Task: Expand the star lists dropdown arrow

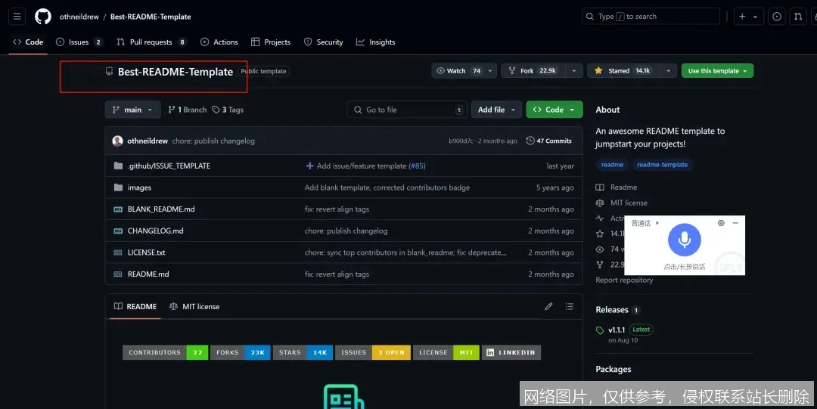Action: click(x=669, y=71)
